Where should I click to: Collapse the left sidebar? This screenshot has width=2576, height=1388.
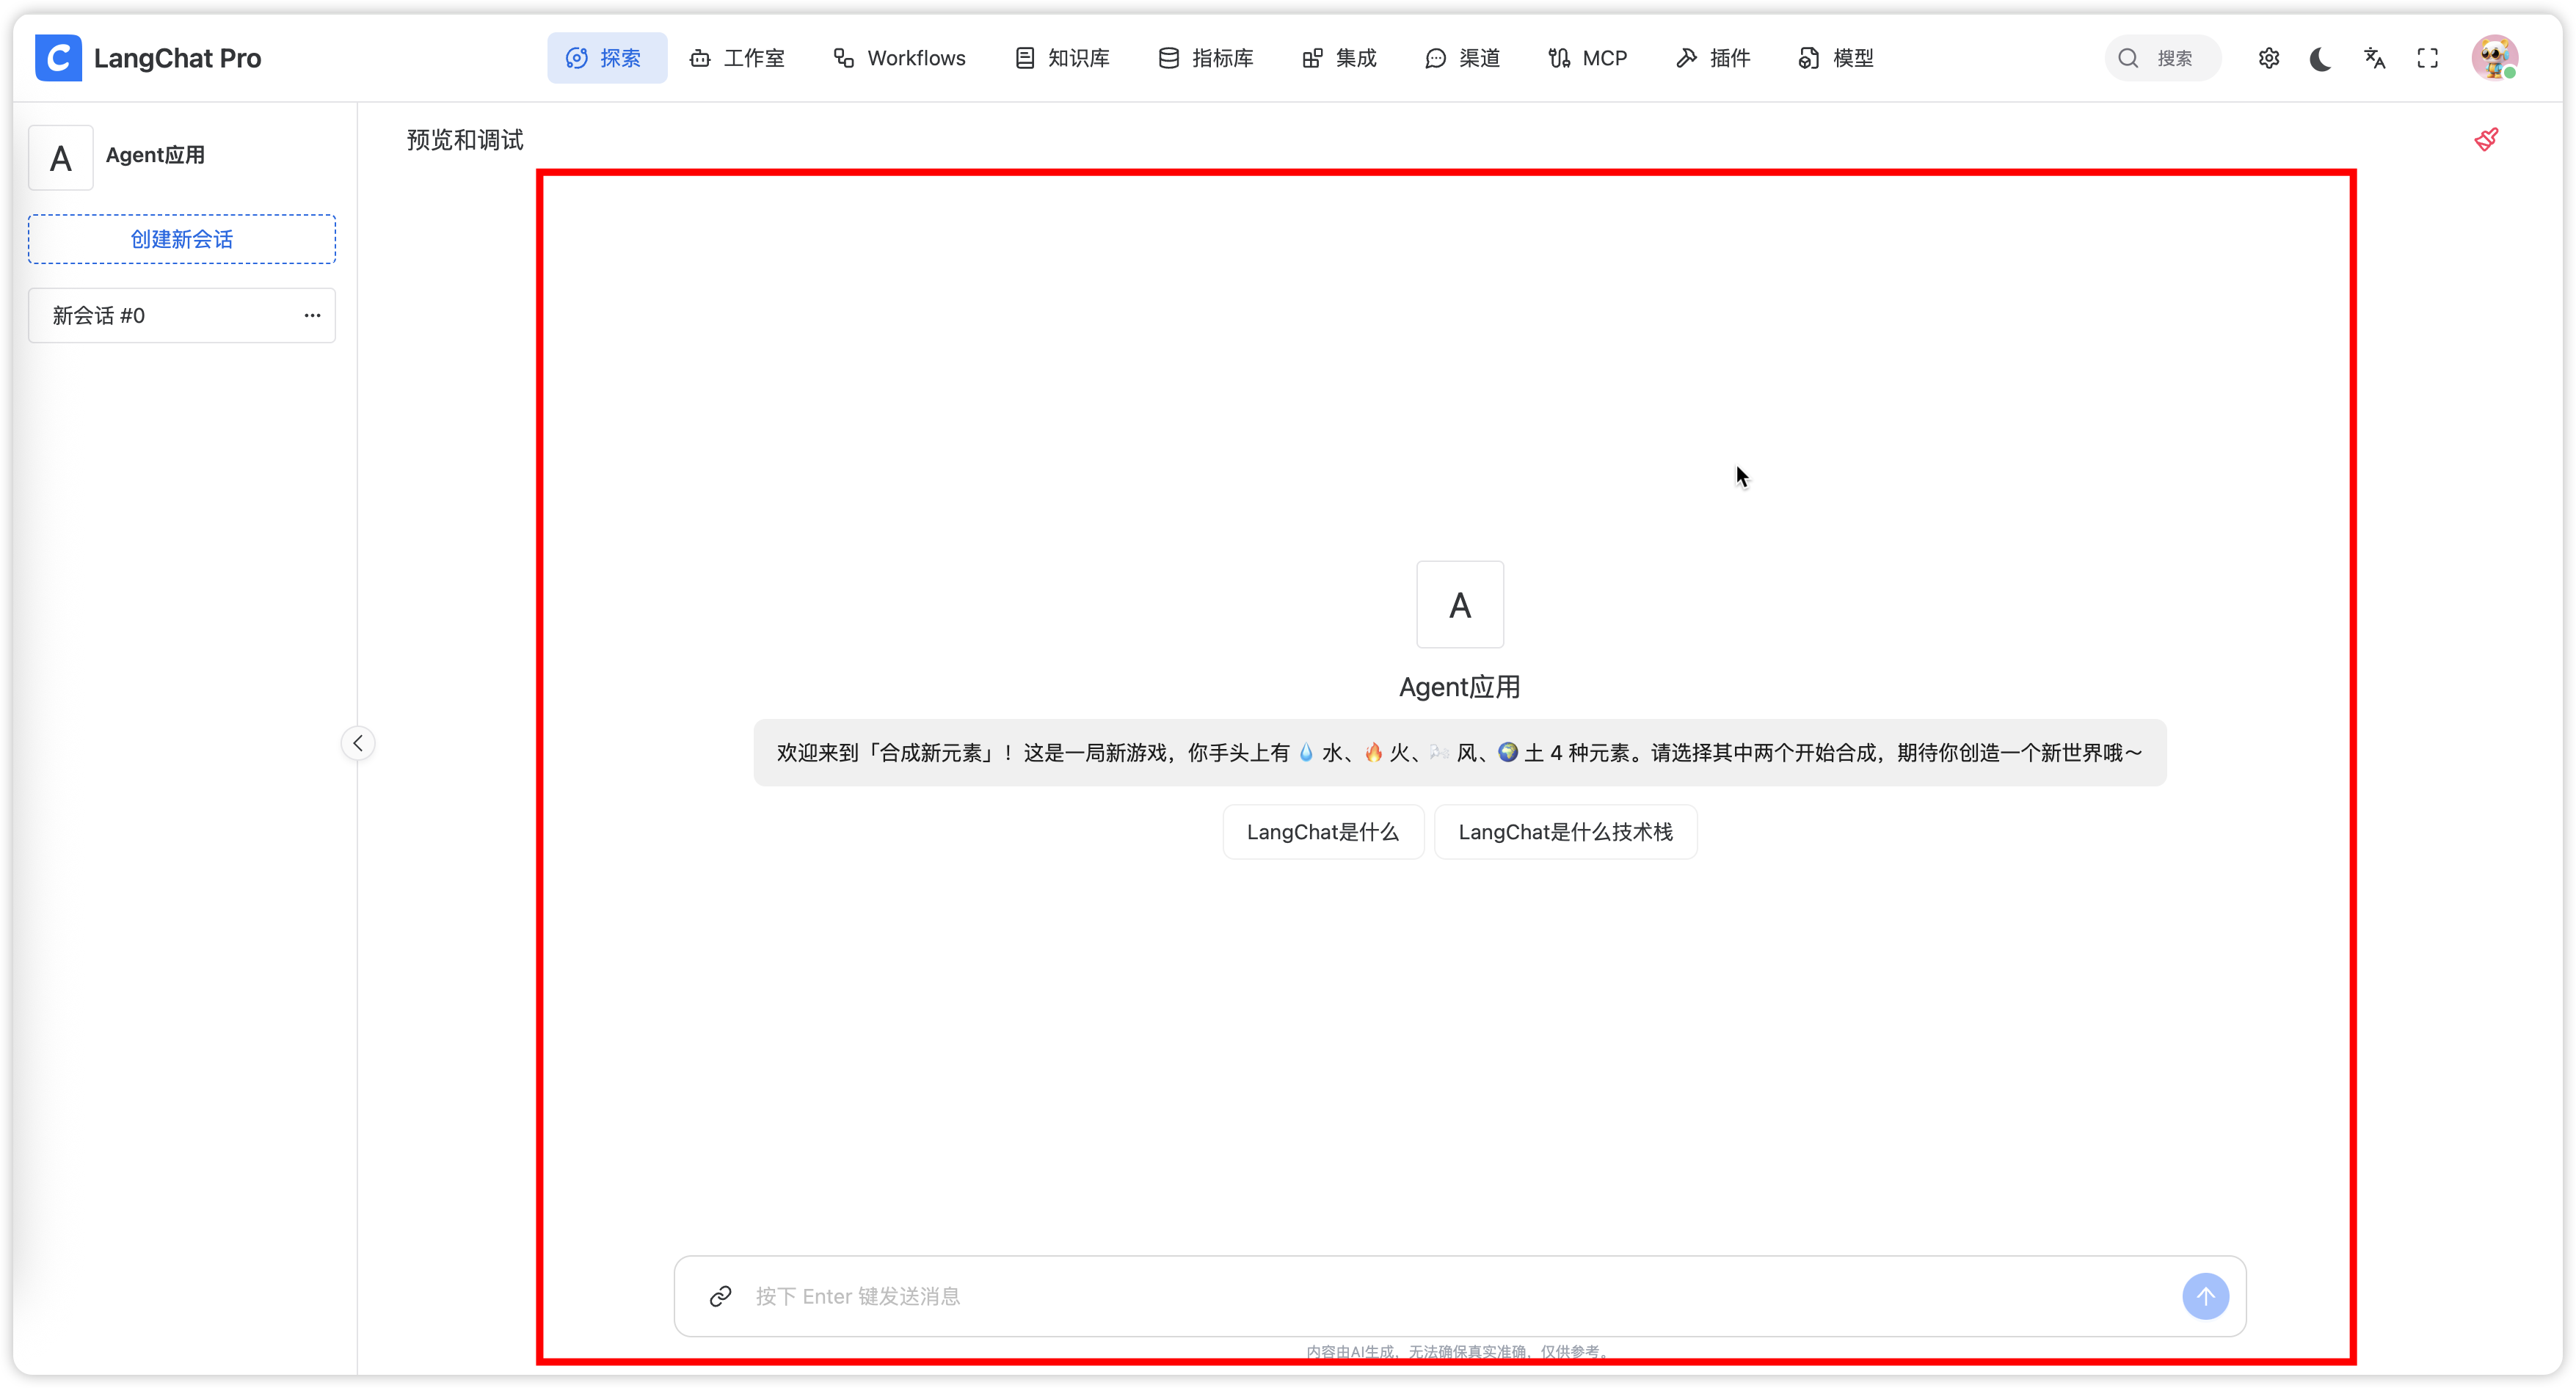(x=357, y=742)
